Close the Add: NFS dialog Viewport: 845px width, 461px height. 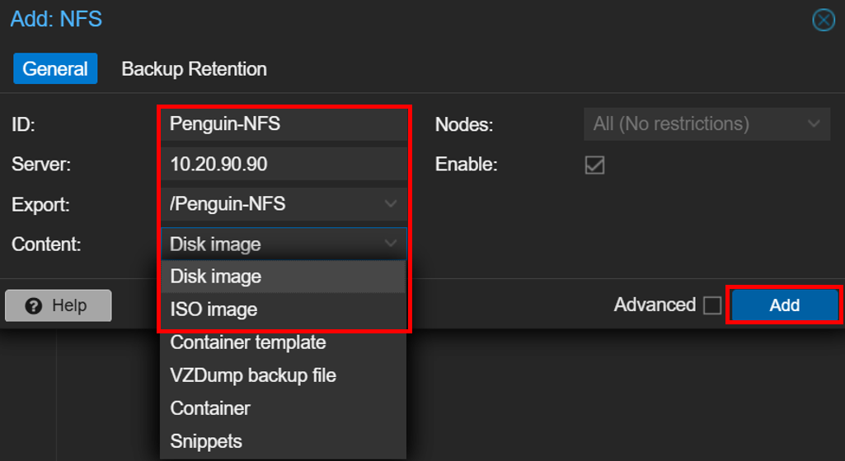[x=824, y=20]
